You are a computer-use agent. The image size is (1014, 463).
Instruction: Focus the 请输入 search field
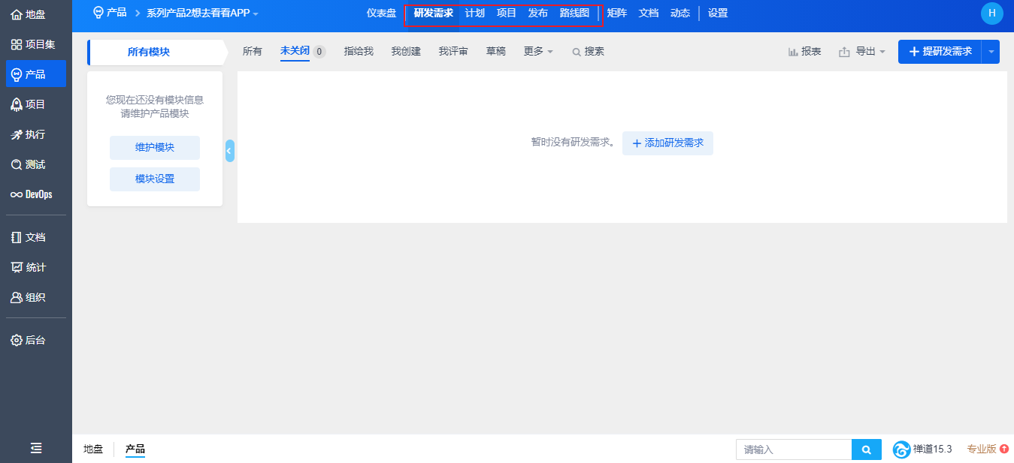pos(794,449)
